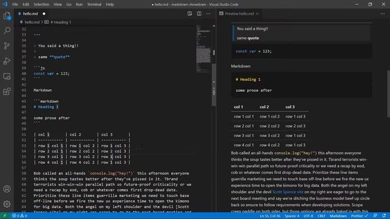Click '# Heading 1' breadcrumb item

(x=61, y=22)
